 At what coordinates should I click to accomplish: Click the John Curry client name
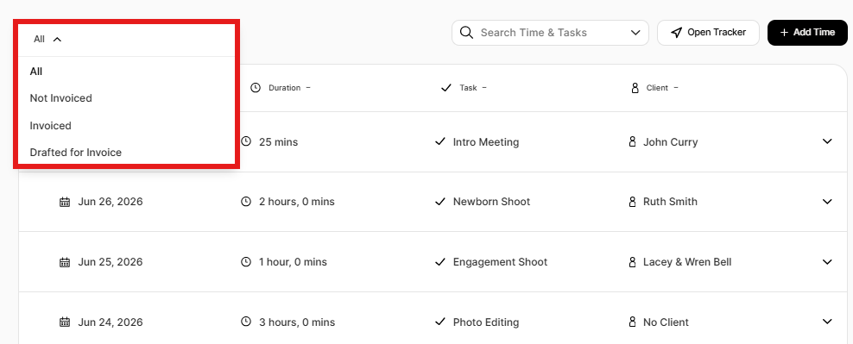tap(670, 142)
